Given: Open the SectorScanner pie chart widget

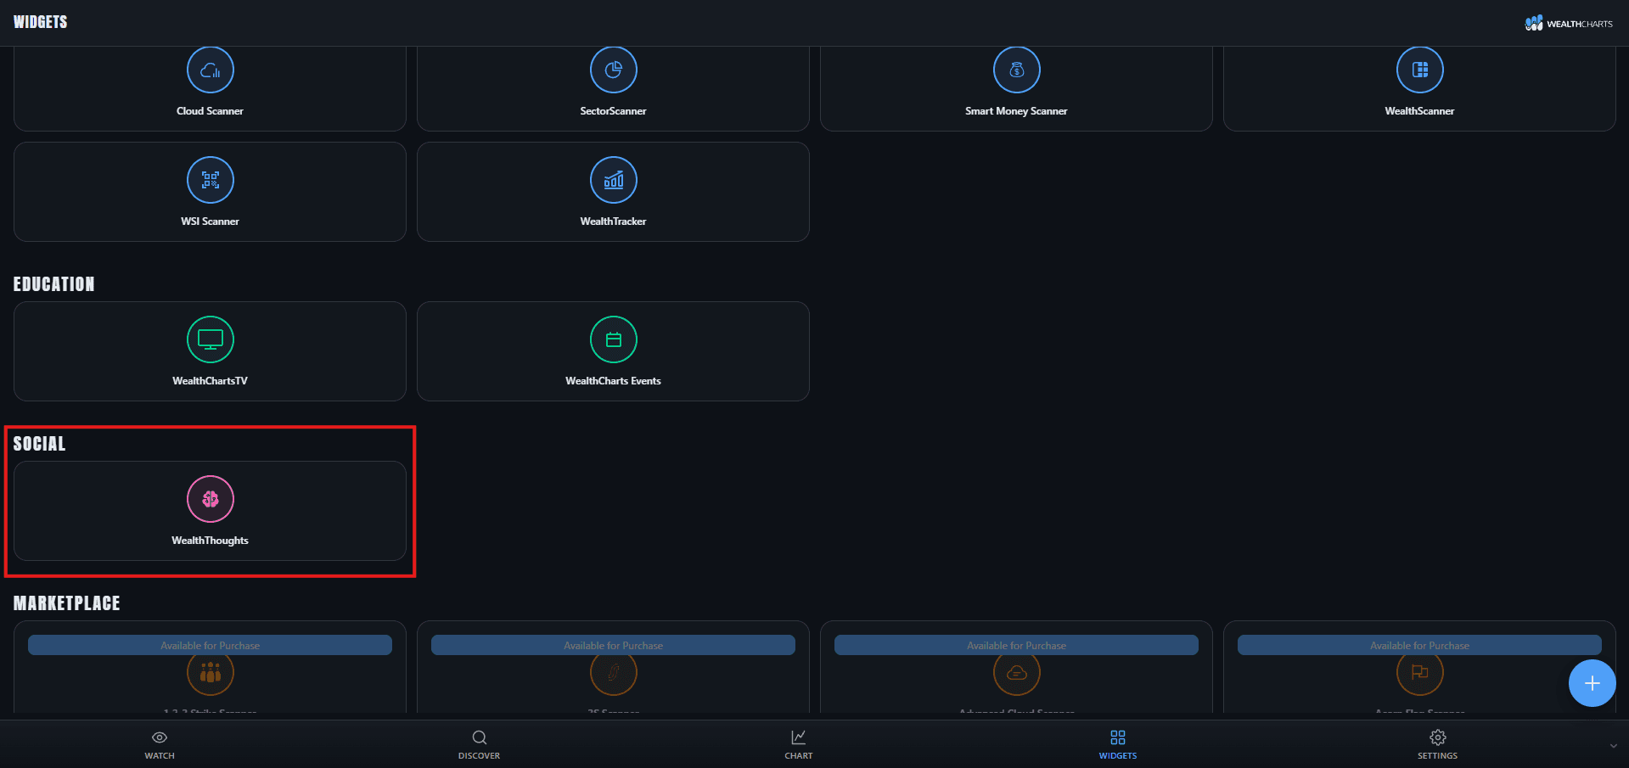Looking at the screenshot, I should [613, 88].
